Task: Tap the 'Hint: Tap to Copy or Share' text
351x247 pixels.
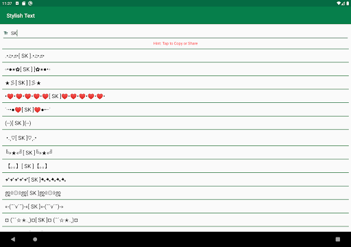Action: (175, 43)
